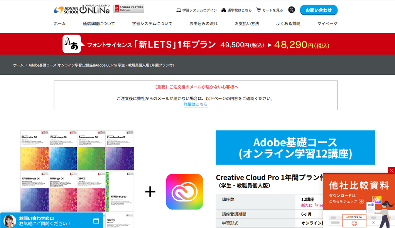Click the 講座受講期間 table cell

click(255, 214)
